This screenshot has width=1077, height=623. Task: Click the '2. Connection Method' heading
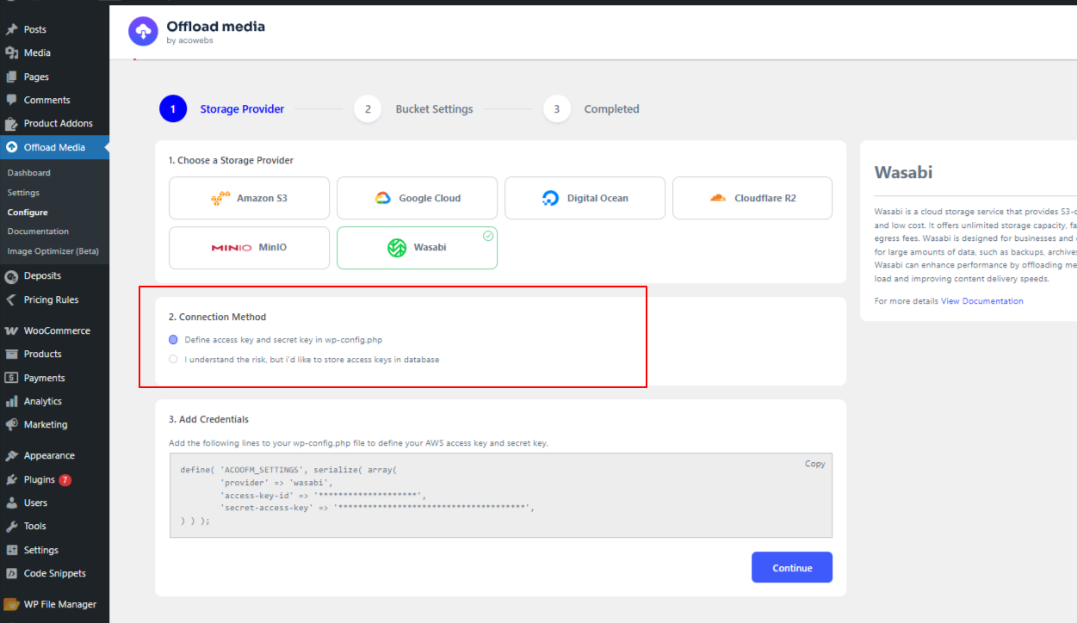(217, 318)
